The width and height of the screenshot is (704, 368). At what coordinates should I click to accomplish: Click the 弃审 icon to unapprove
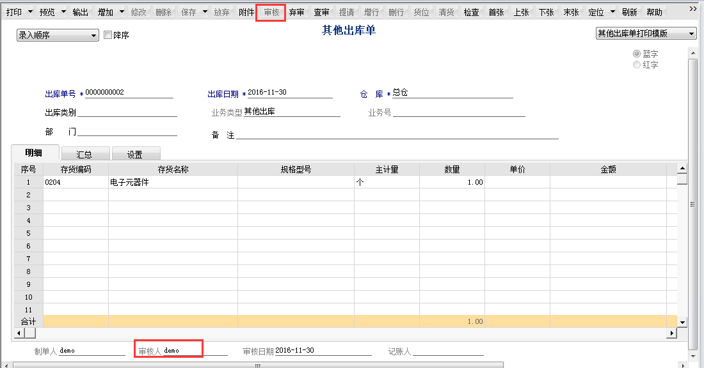point(296,11)
